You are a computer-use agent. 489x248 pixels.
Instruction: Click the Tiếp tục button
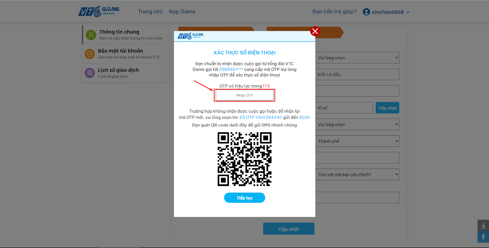click(x=244, y=198)
